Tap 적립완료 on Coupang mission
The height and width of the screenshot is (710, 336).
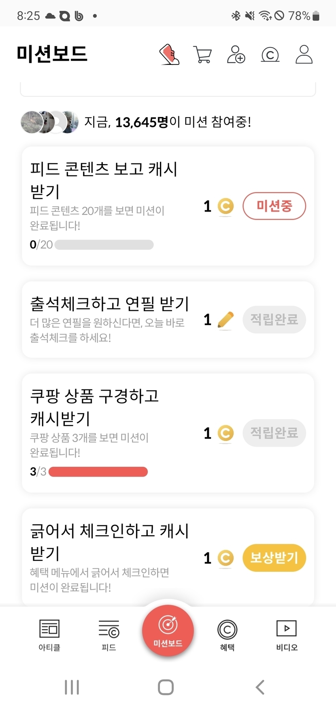274,433
